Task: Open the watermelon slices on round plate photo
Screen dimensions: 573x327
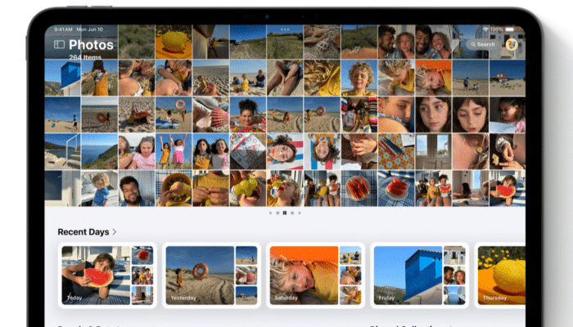Action: click(x=359, y=188)
